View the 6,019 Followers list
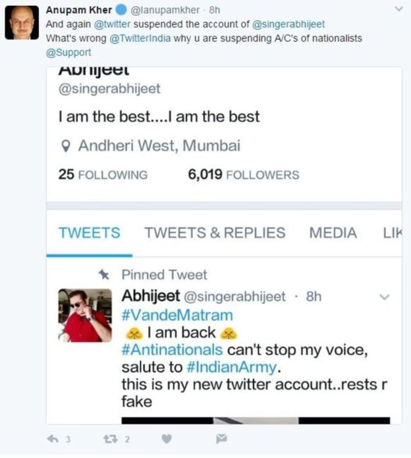 pyautogui.click(x=243, y=175)
